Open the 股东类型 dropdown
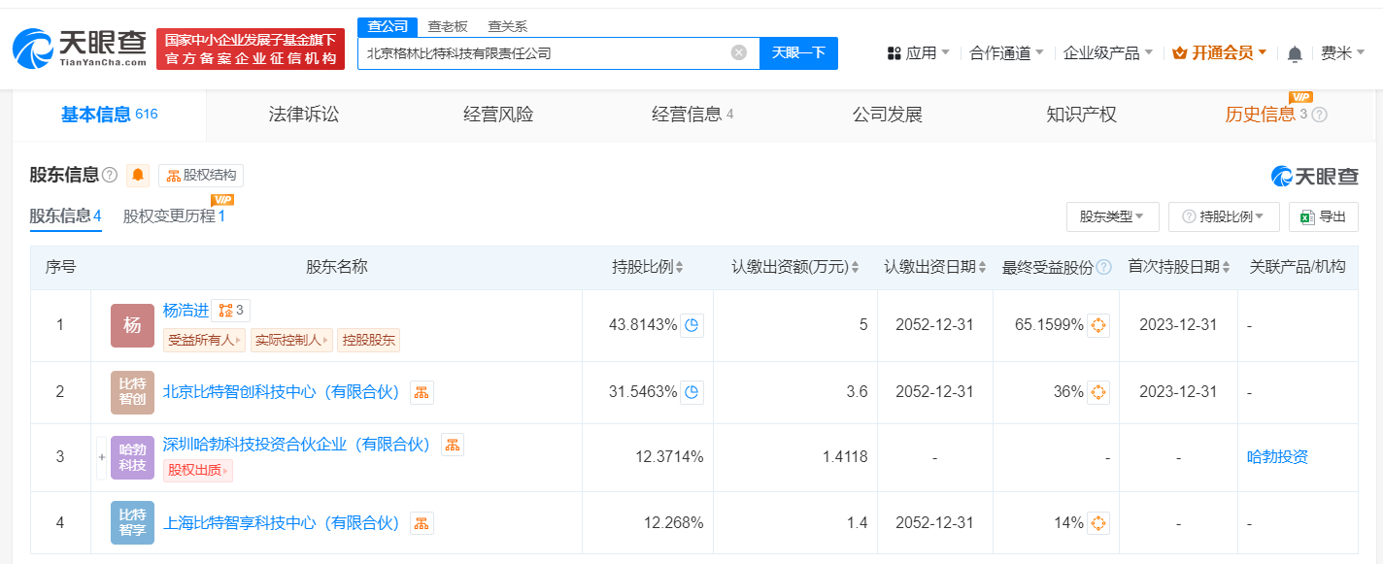 [1112, 216]
